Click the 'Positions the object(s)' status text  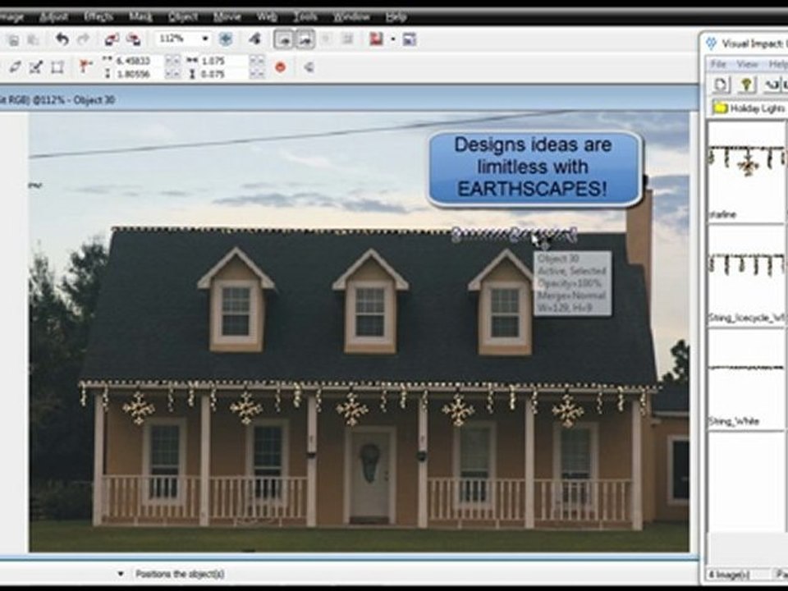180,574
